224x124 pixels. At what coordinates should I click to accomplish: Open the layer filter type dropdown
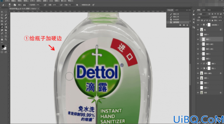point(202,14)
